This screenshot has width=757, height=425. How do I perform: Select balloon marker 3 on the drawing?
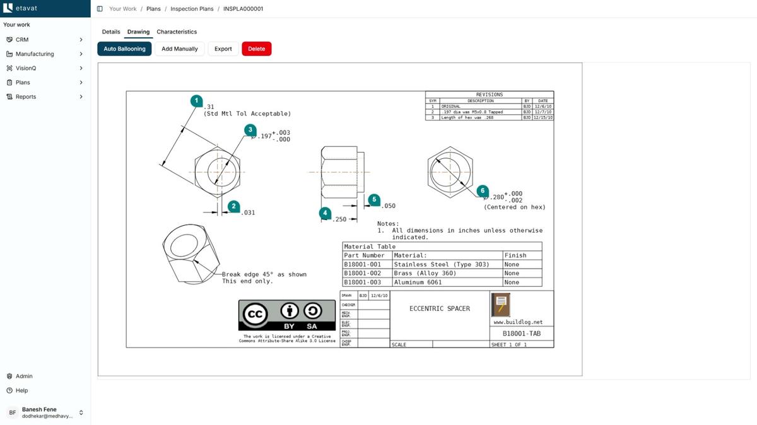250,129
